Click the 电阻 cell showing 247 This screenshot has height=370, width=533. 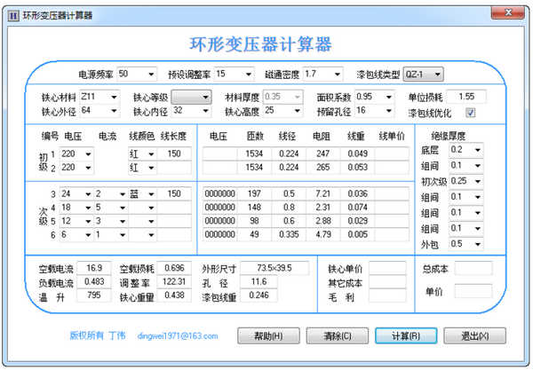coord(323,154)
